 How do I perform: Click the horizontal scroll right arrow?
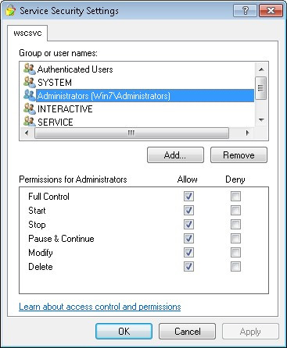click(247, 133)
